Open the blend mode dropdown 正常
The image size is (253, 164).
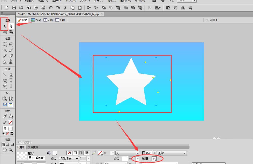coord(172,153)
